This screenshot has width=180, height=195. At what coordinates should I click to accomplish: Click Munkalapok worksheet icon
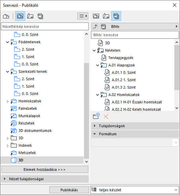coord(14,116)
